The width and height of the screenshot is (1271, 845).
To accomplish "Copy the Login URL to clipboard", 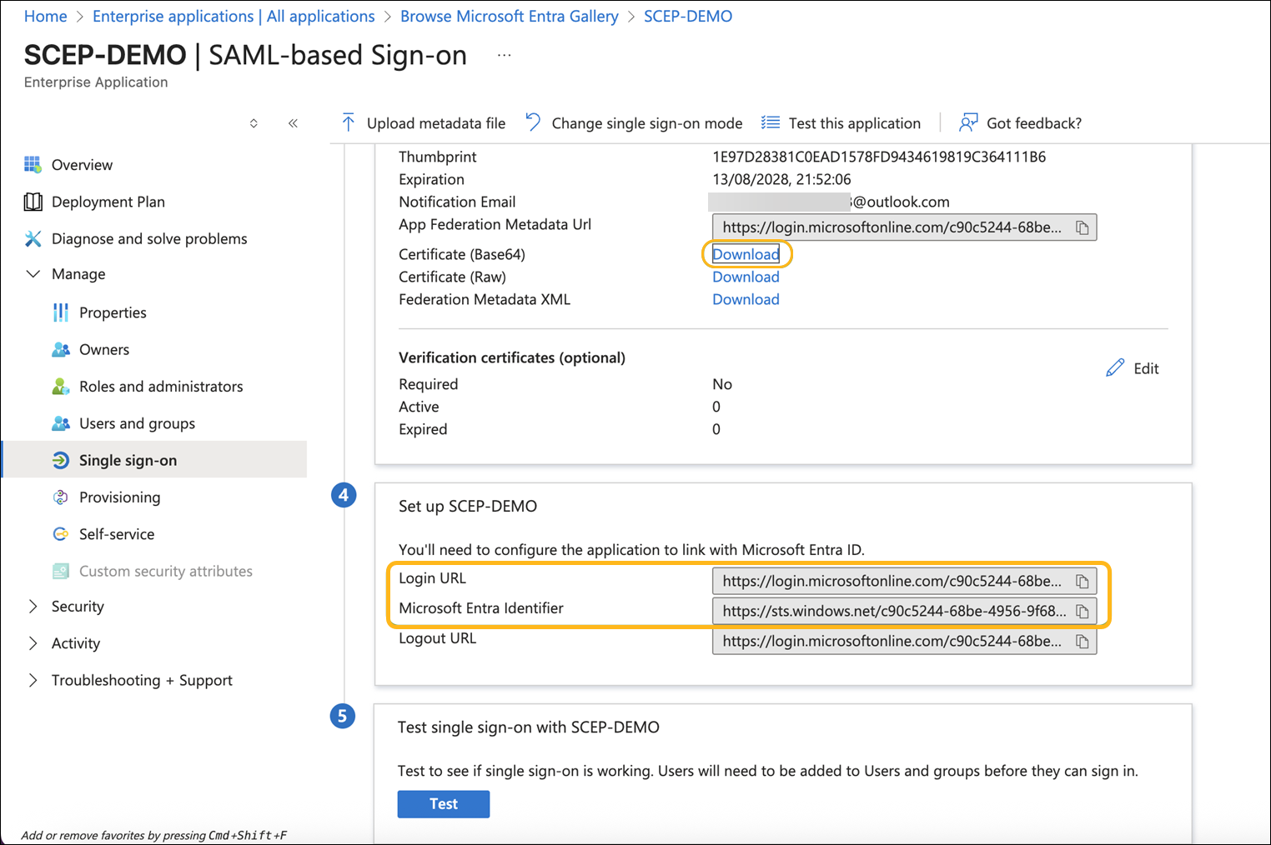I will [x=1082, y=582].
